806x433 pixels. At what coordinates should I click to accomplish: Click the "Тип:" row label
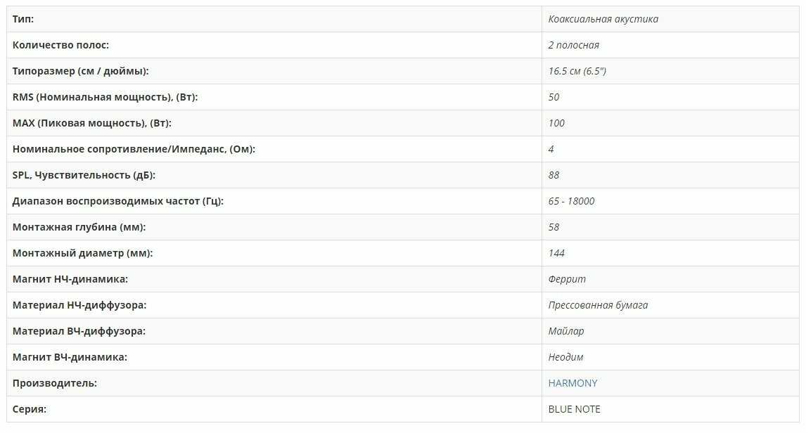pos(23,19)
